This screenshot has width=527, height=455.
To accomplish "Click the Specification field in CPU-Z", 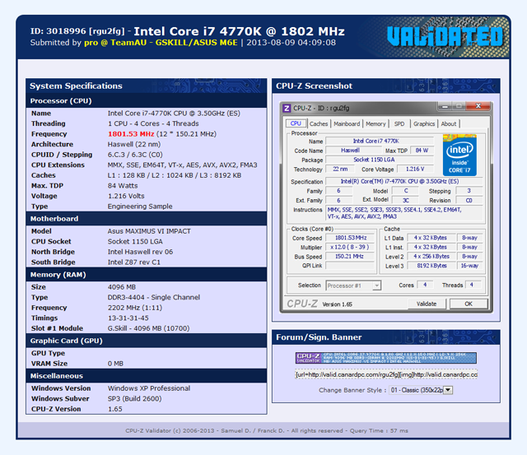I will click(x=404, y=181).
